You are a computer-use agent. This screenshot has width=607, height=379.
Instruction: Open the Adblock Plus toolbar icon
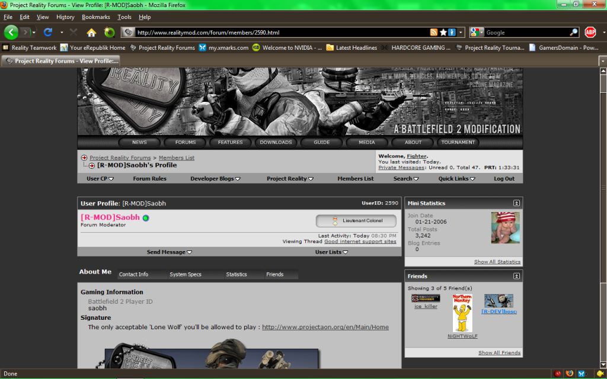click(x=590, y=32)
